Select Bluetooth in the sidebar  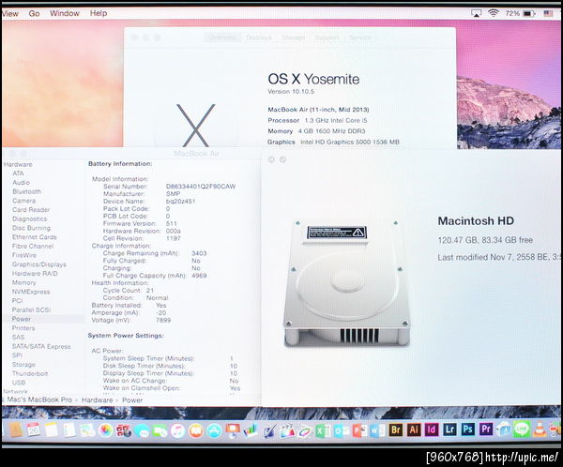click(26, 191)
